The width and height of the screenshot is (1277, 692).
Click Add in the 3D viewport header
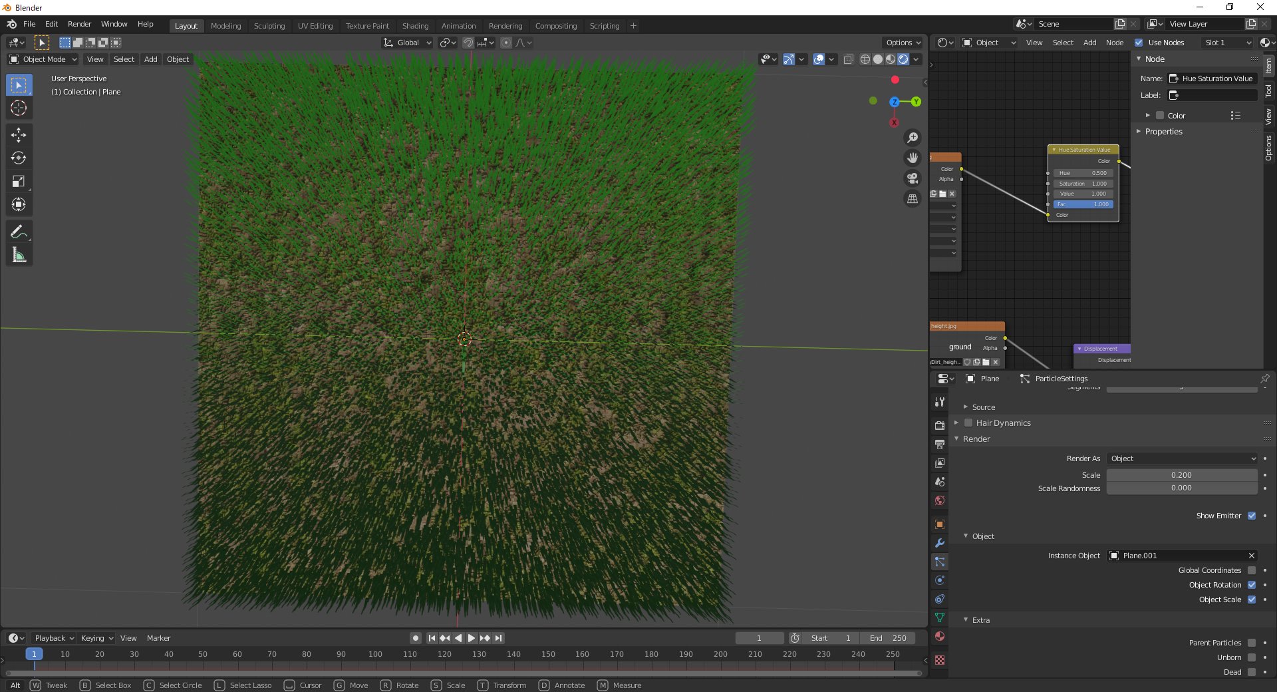tap(151, 59)
